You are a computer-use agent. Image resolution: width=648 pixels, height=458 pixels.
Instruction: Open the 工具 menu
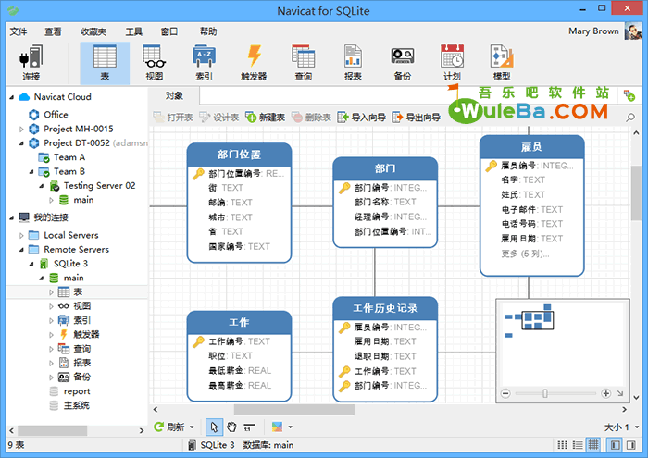coord(134,31)
